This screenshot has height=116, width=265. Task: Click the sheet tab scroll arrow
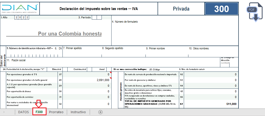tap(4, 112)
